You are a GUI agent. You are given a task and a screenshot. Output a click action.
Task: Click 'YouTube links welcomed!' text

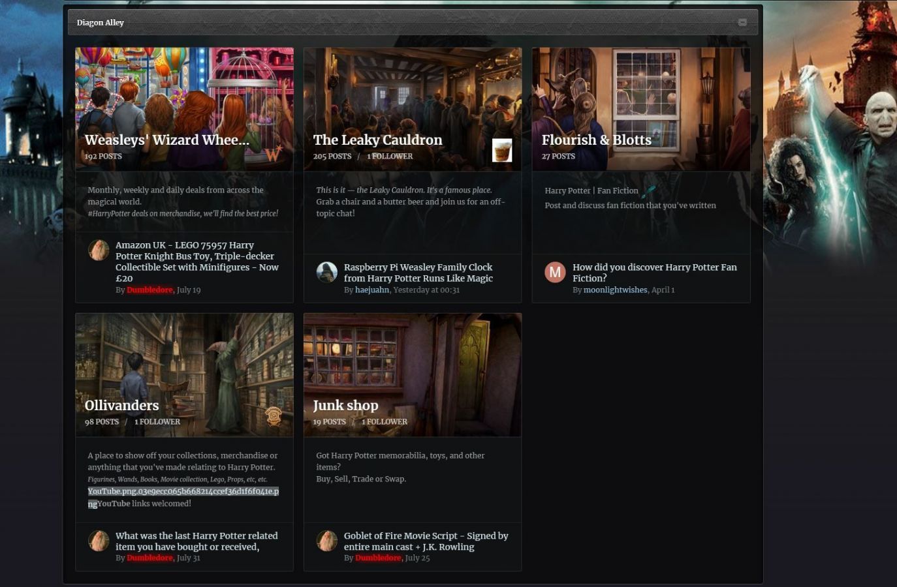pos(144,504)
